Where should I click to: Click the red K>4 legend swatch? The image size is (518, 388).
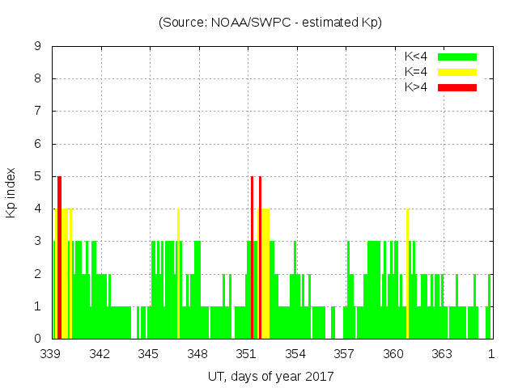coord(457,87)
